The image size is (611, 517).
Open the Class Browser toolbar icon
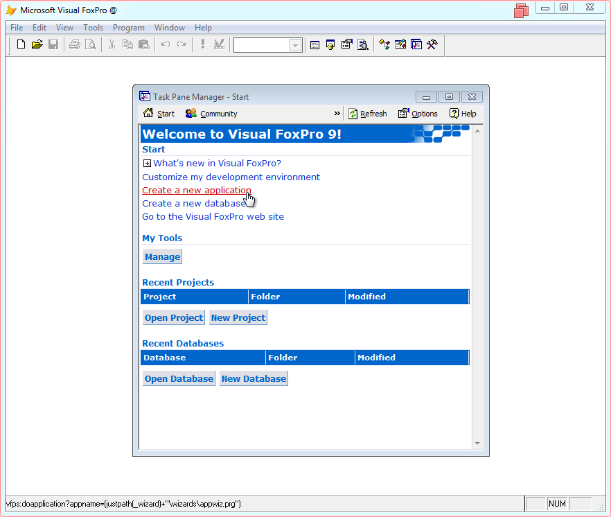tap(384, 44)
